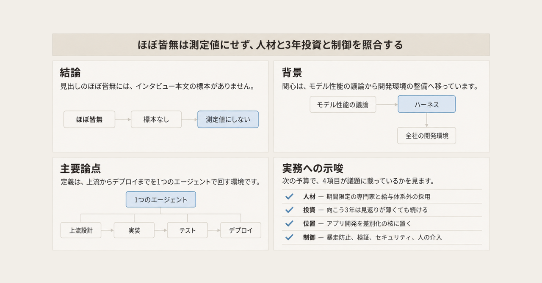Click the モデル性能の議論 box
The height and width of the screenshot is (283, 542).
click(343, 105)
